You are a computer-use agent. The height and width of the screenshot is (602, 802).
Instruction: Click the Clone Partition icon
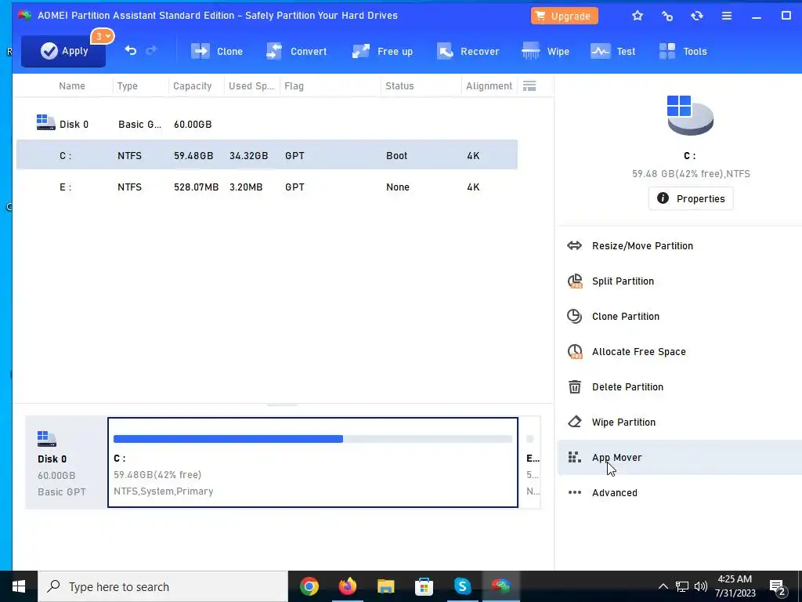point(574,317)
